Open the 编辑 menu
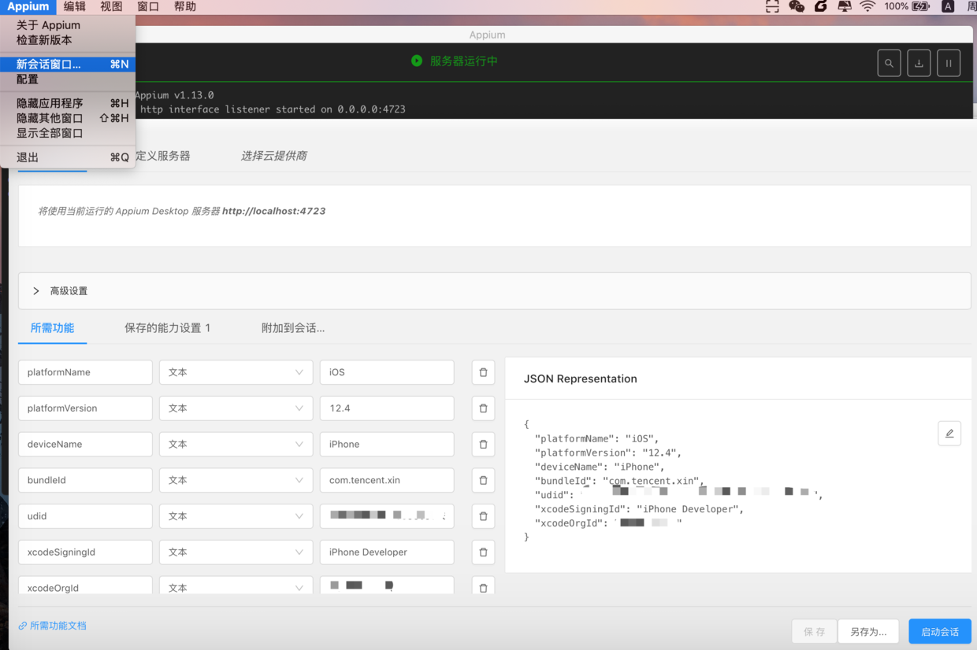977x650 pixels. coord(75,6)
